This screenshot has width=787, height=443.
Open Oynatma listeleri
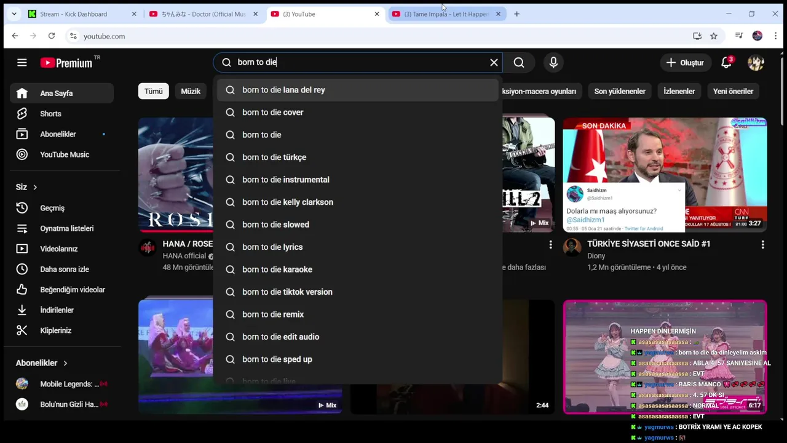(x=62, y=228)
